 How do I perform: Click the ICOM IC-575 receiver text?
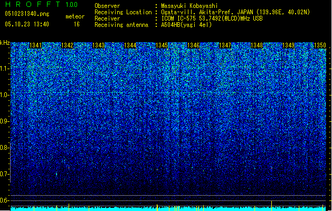click(x=212, y=18)
